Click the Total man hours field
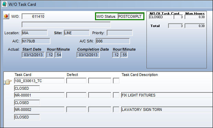Viewport: 213px width, 128px height. coord(195,26)
